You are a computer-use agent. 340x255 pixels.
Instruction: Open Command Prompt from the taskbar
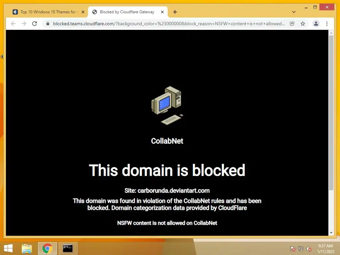click(68, 248)
